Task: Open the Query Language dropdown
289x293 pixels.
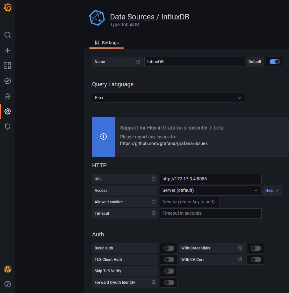Action: coord(168,98)
